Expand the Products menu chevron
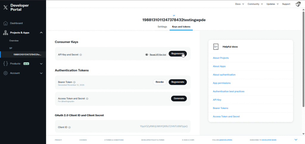305x144 pixels. [x=41, y=64]
